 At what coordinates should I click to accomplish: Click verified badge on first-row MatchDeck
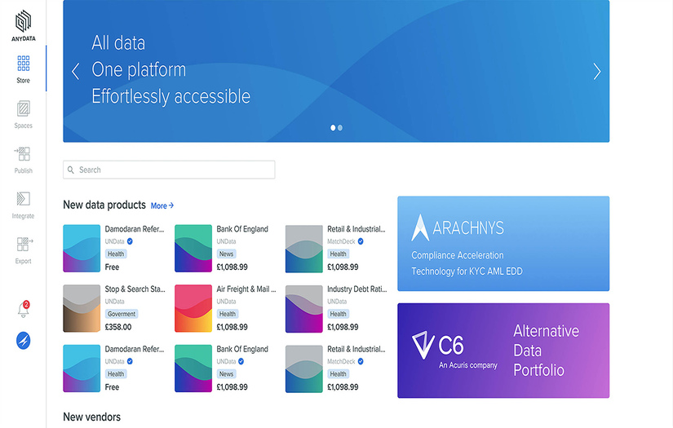pyautogui.click(x=361, y=241)
